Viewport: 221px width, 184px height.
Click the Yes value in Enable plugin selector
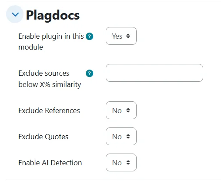[x=117, y=36]
